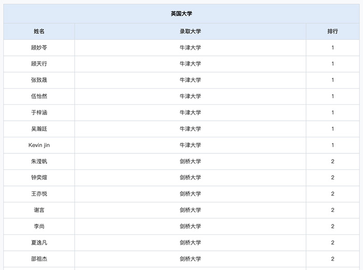The height and width of the screenshot is (270, 363).
Task: Select the name cell 顾妙苓
Action: pos(39,48)
